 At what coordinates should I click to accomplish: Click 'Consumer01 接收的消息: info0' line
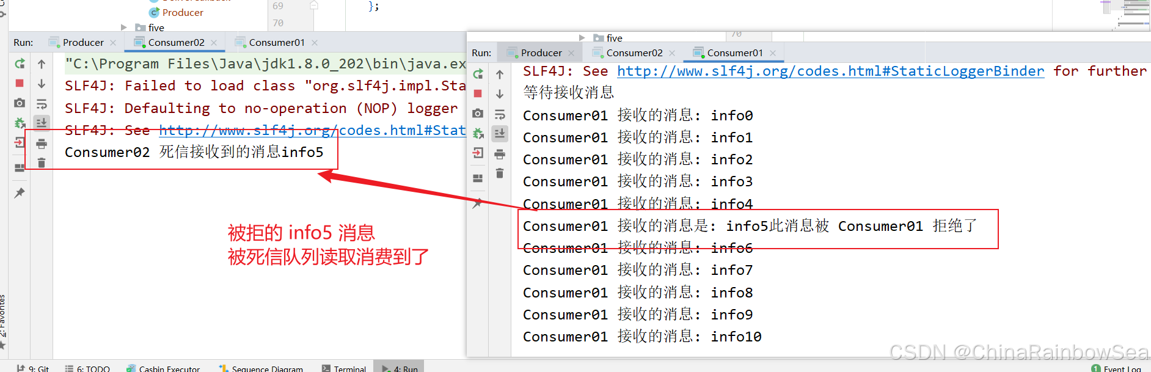click(x=638, y=115)
